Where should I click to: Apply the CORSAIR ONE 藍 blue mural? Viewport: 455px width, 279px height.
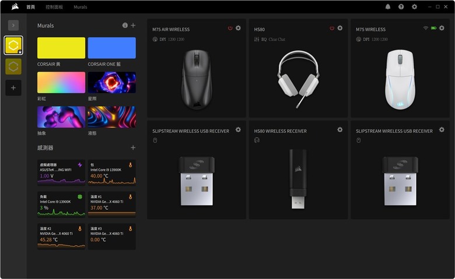[x=112, y=48]
